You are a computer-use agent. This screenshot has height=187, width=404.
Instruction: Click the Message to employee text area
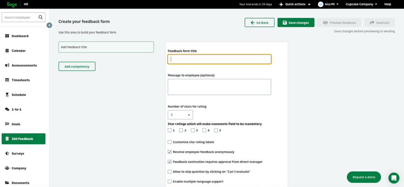click(x=219, y=87)
